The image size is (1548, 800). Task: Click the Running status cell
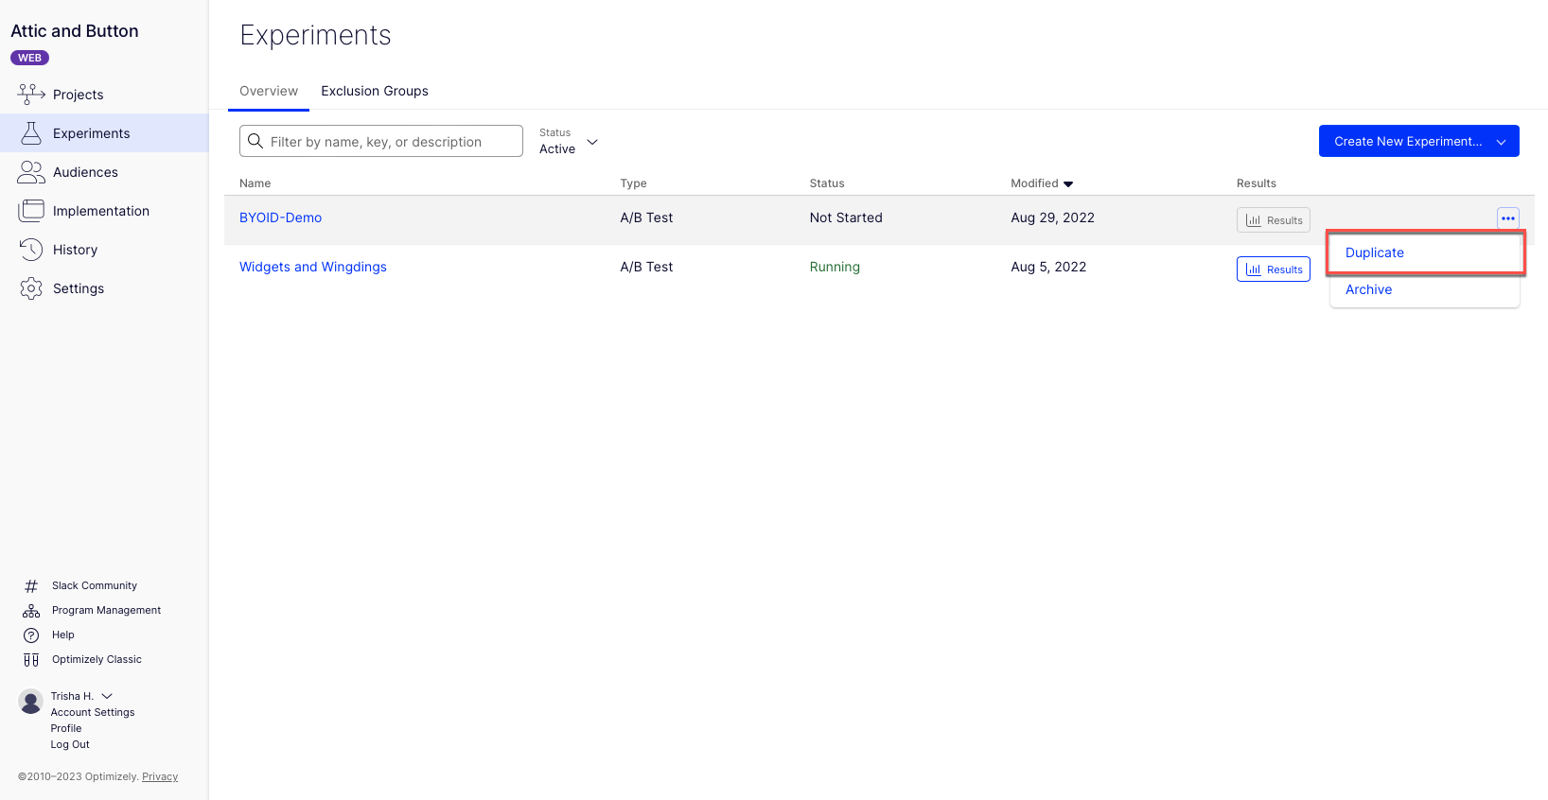[835, 267]
